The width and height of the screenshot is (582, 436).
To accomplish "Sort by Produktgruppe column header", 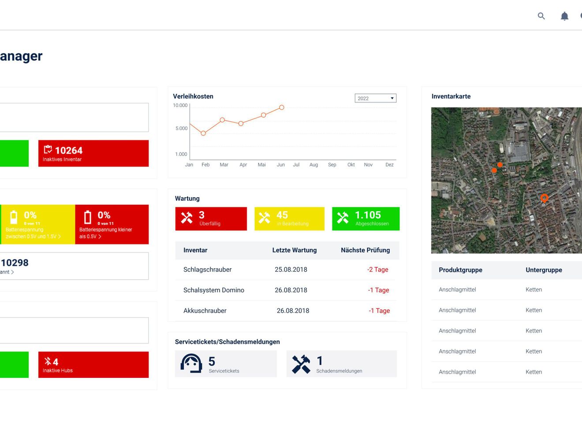I will coord(460,270).
